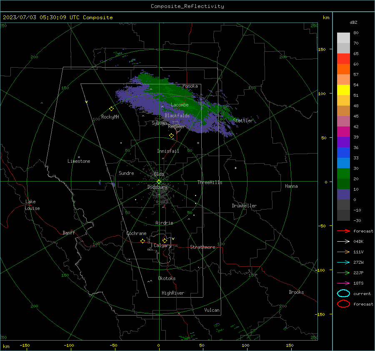This screenshot has height=351, width=375.
Task: Click the Blackfalds city label
Action: 177,116
